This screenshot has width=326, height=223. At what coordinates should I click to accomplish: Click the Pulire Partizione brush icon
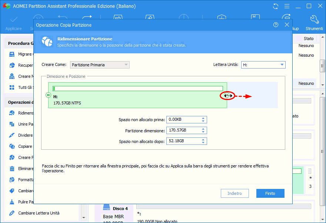[12, 202]
